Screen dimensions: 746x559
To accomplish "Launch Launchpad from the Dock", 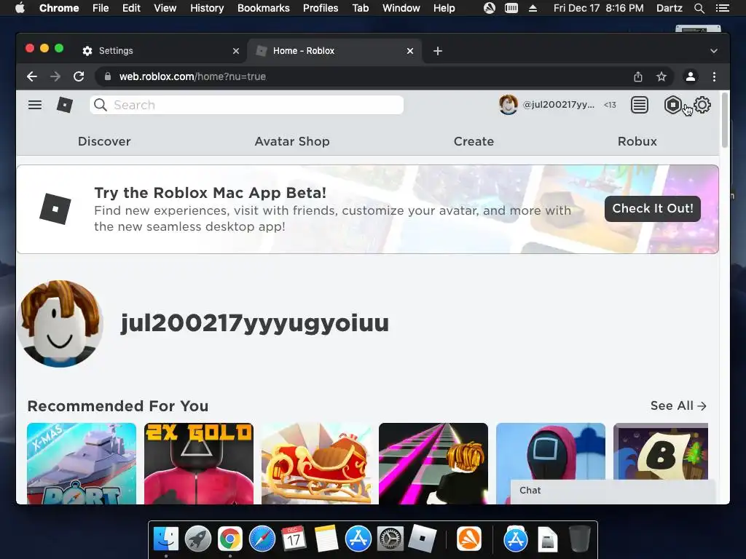I will pos(198,539).
